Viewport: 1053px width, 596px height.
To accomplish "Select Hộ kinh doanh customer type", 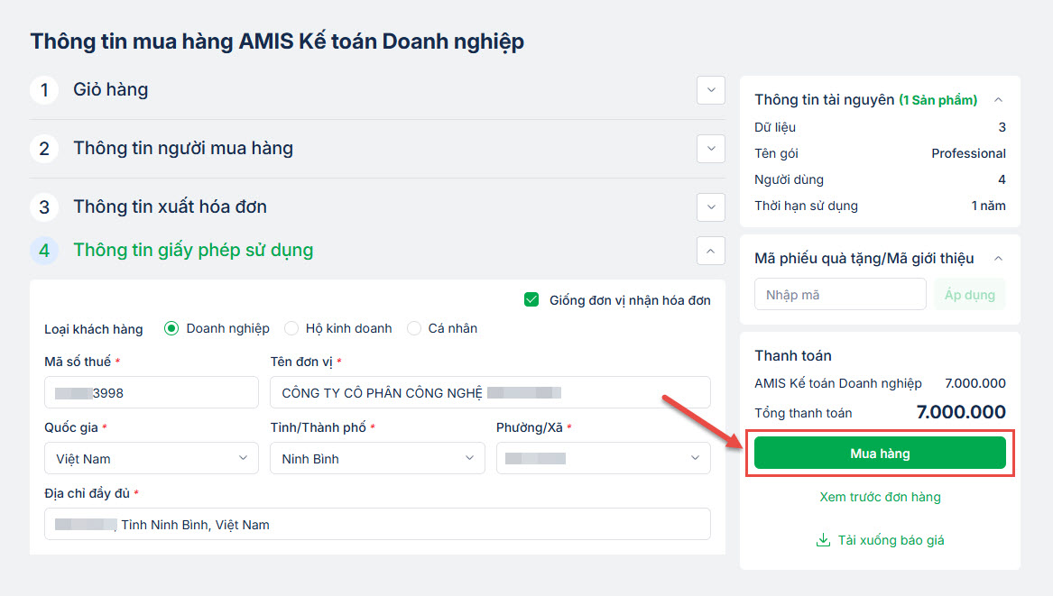I will tap(291, 328).
